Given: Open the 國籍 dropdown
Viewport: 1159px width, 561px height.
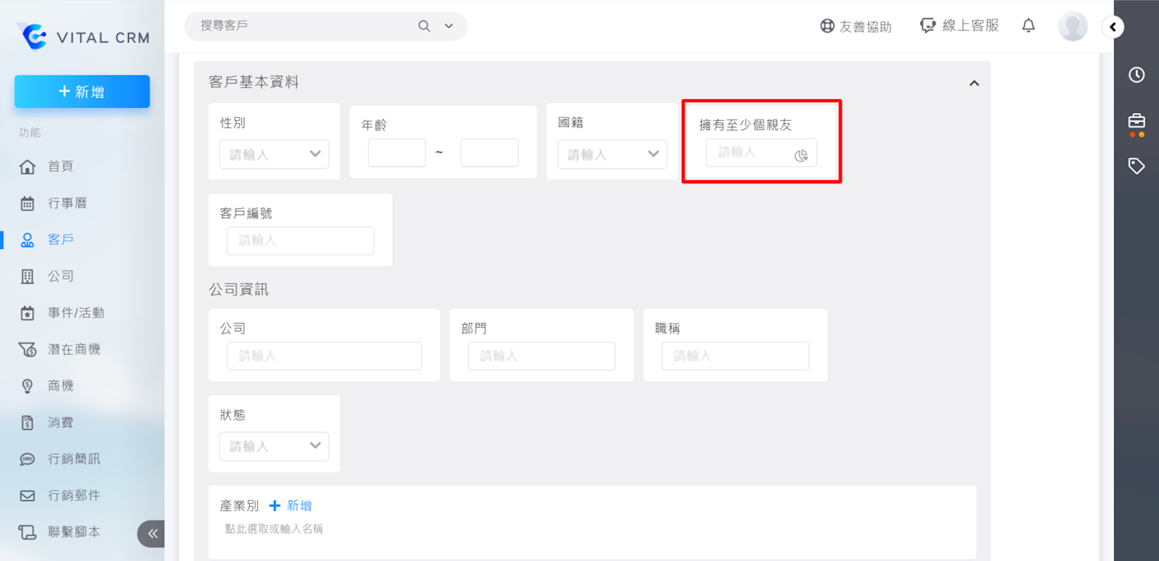Looking at the screenshot, I should pyautogui.click(x=612, y=154).
